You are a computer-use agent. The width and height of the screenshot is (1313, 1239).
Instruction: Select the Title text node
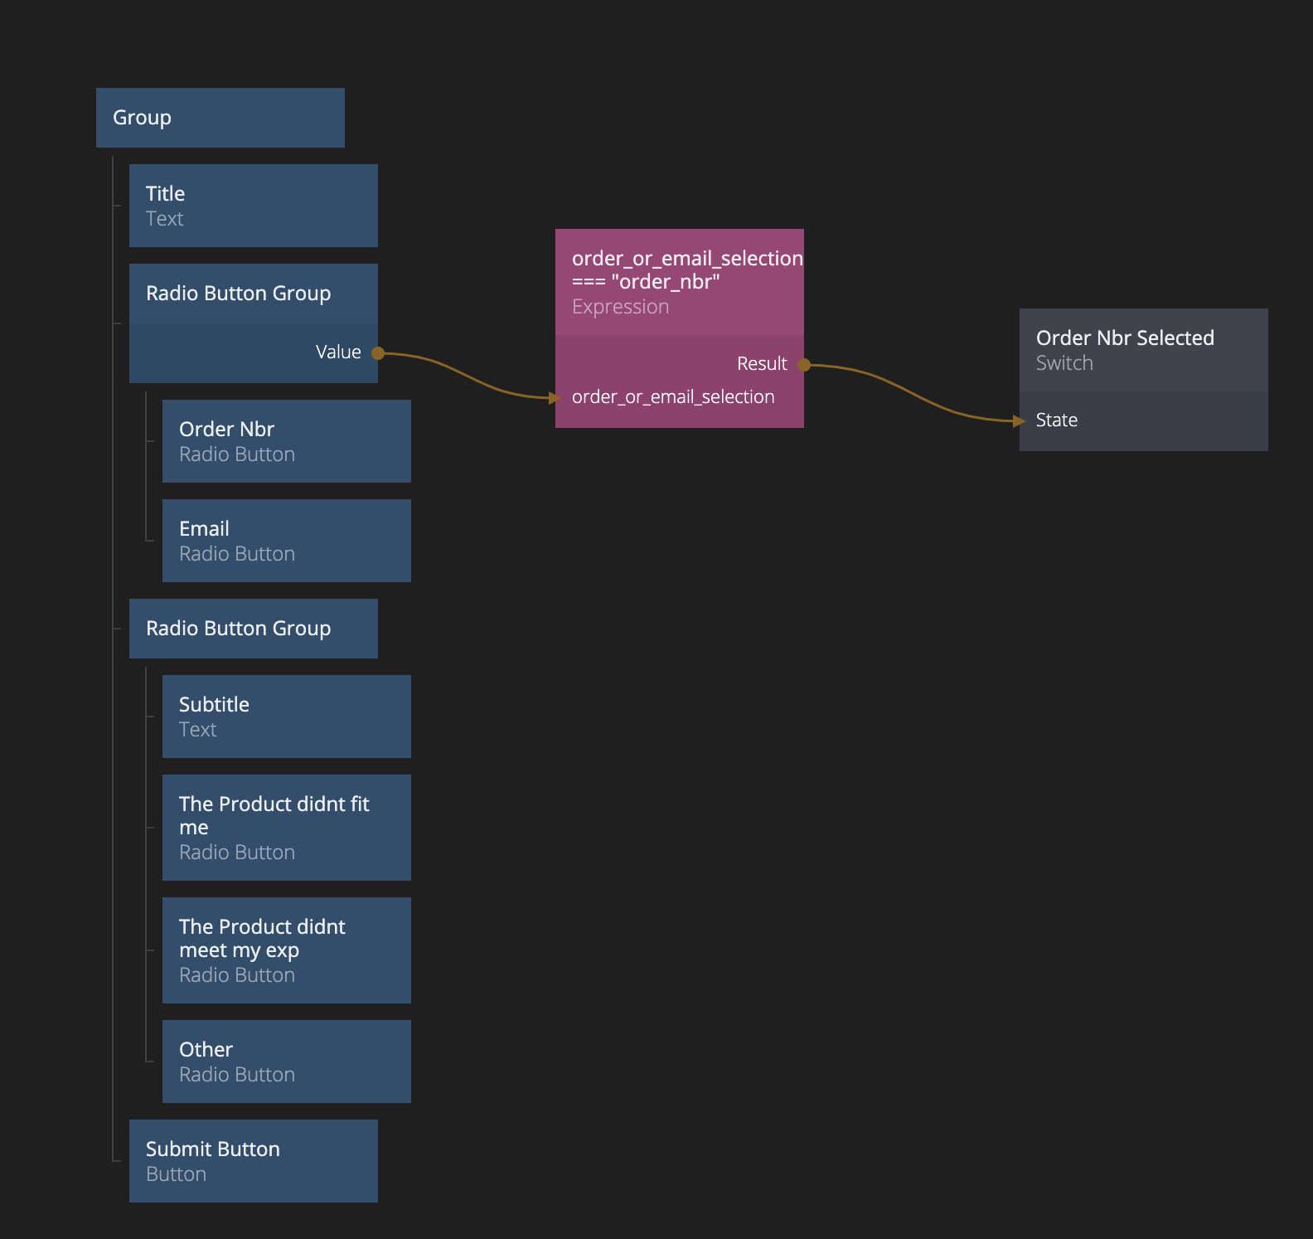click(253, 206)
